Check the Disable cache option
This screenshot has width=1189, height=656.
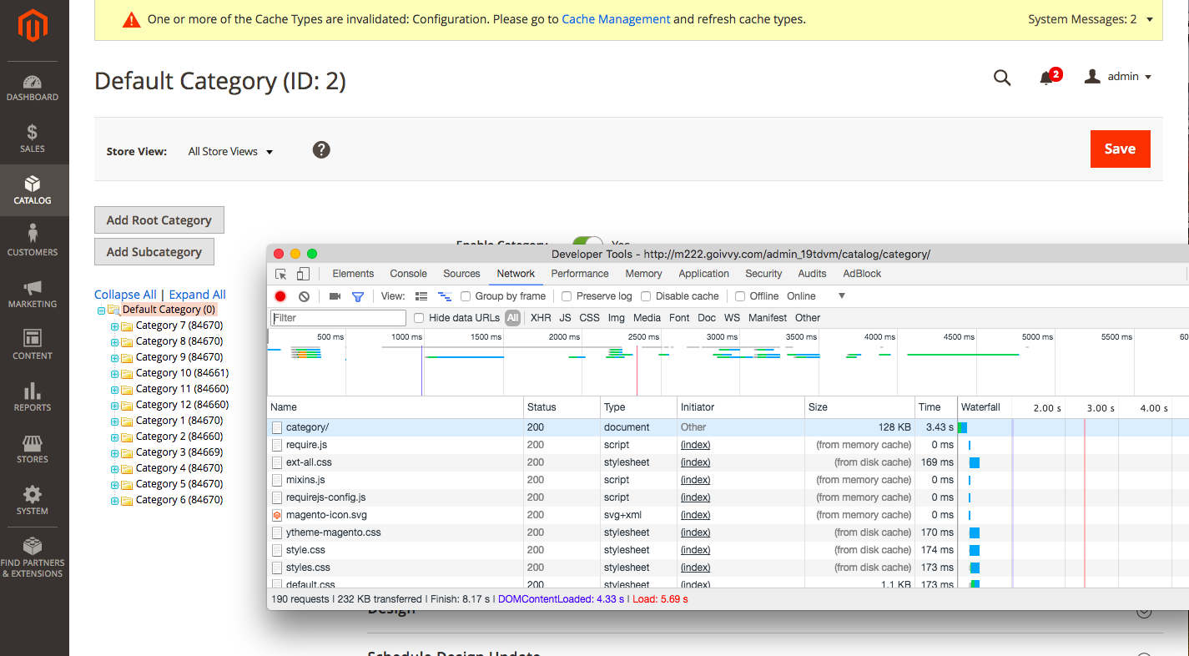(x=646, y=296)
